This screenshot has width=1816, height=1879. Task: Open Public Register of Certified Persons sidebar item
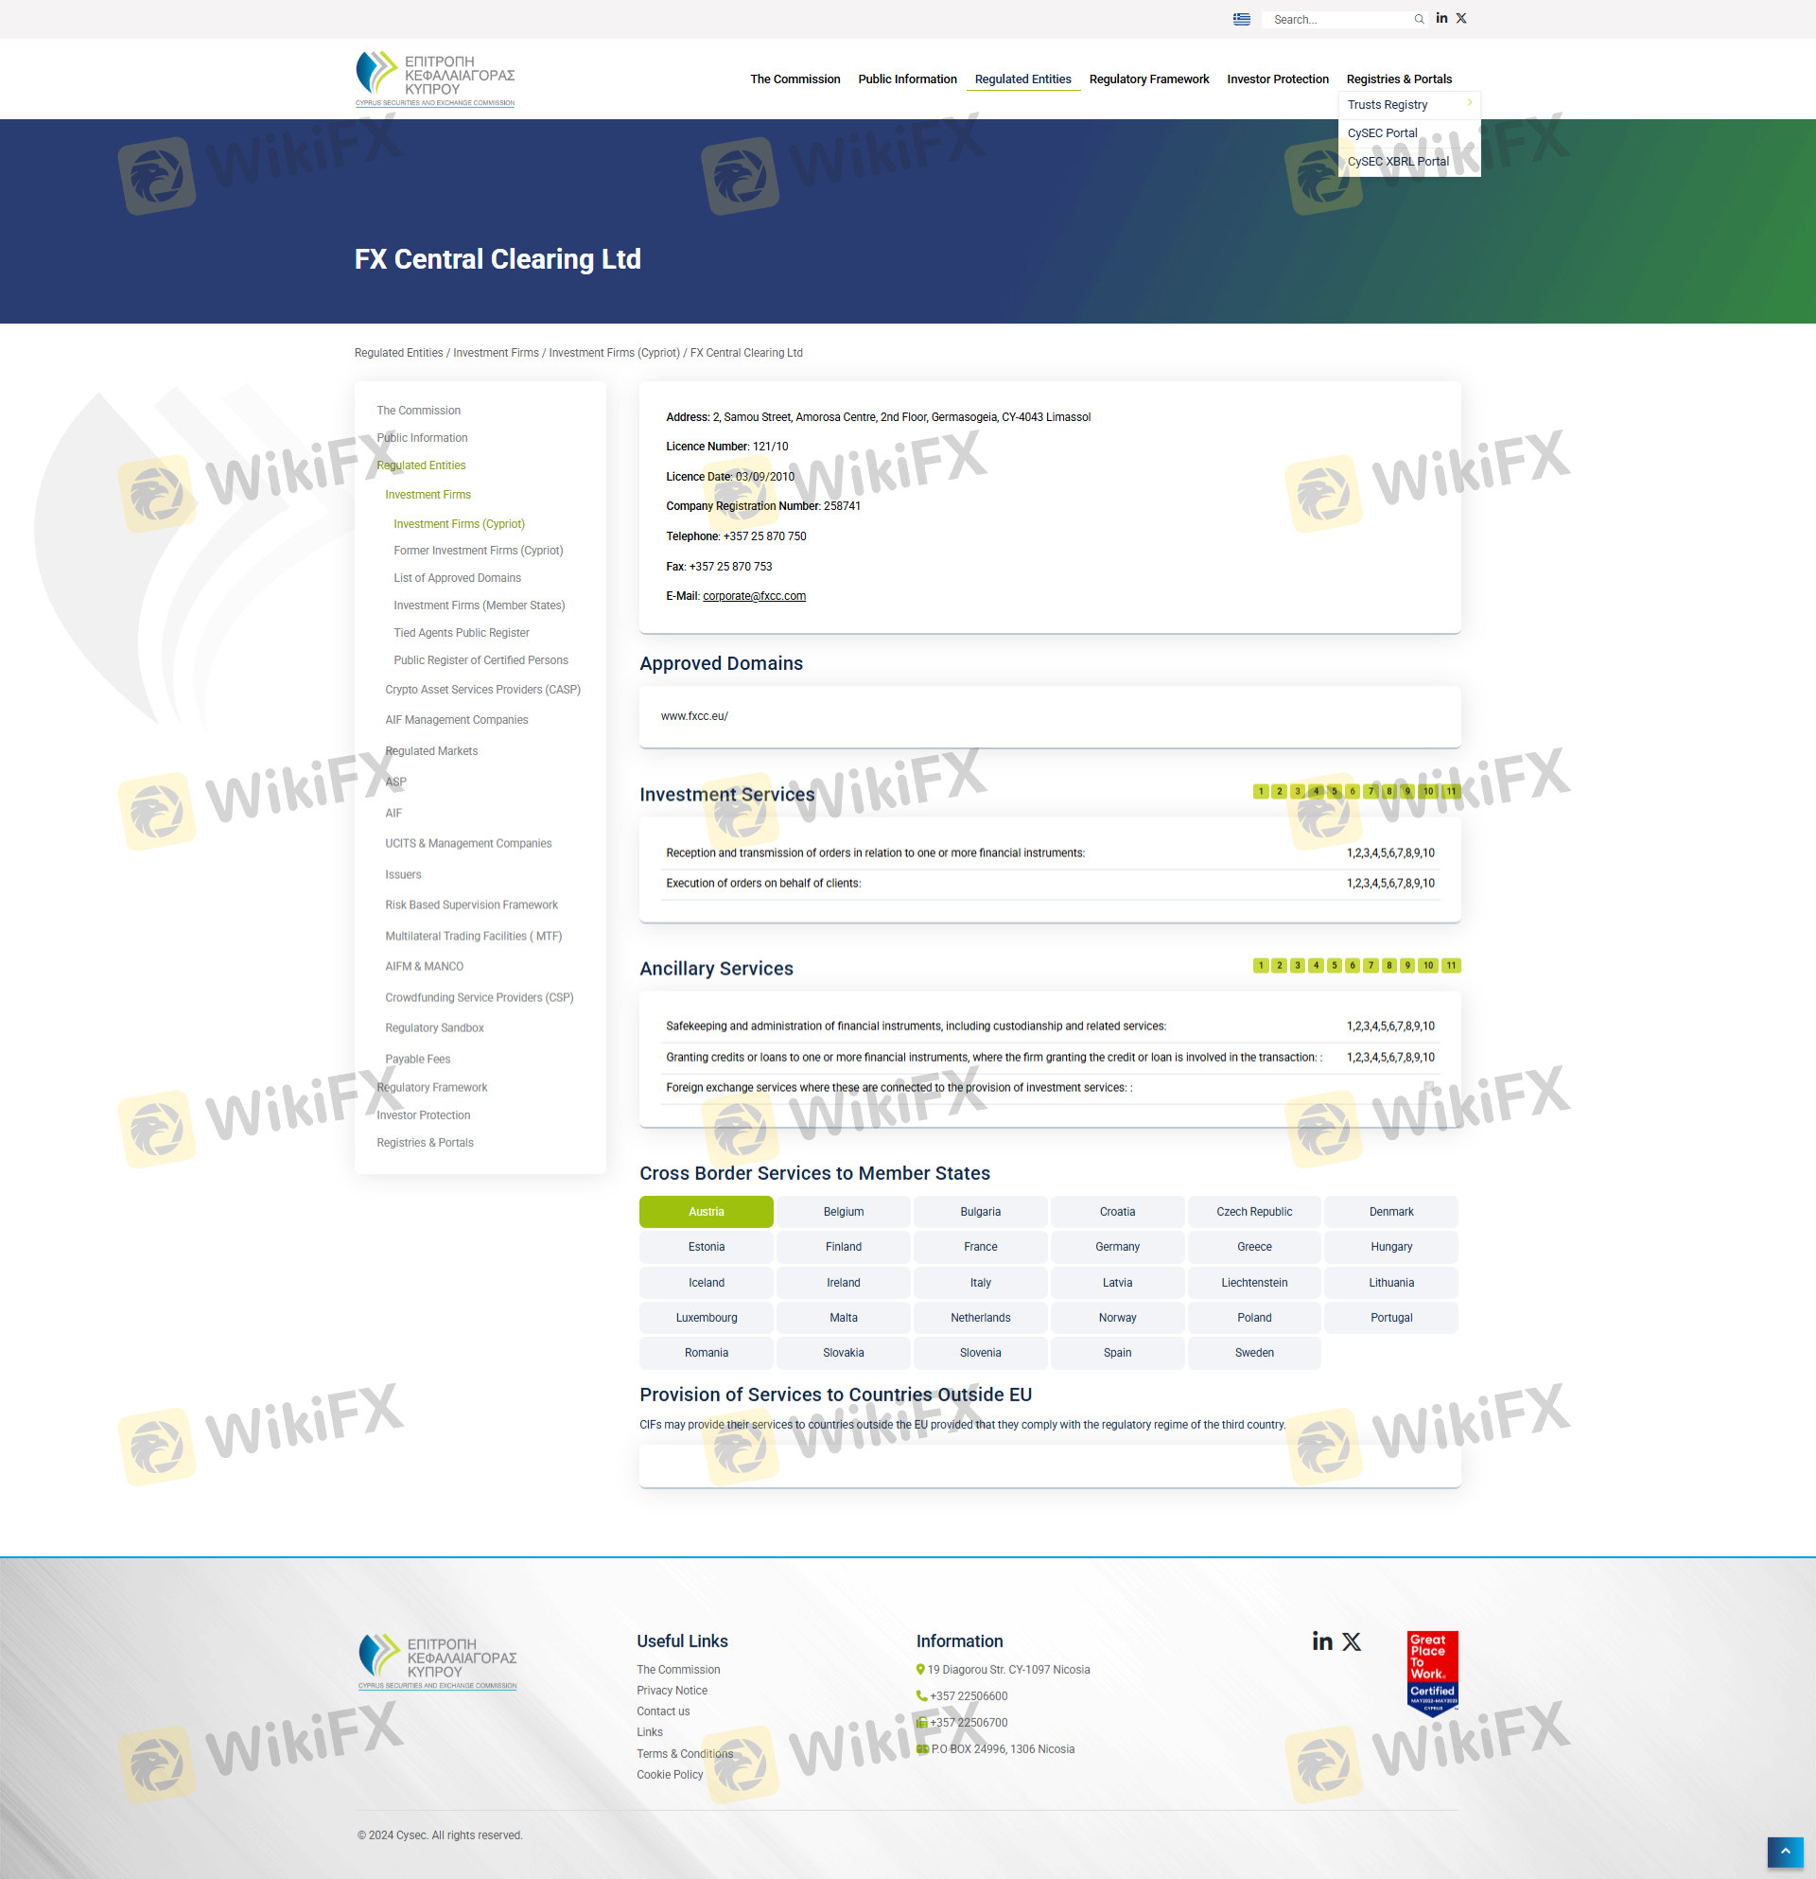481,660
